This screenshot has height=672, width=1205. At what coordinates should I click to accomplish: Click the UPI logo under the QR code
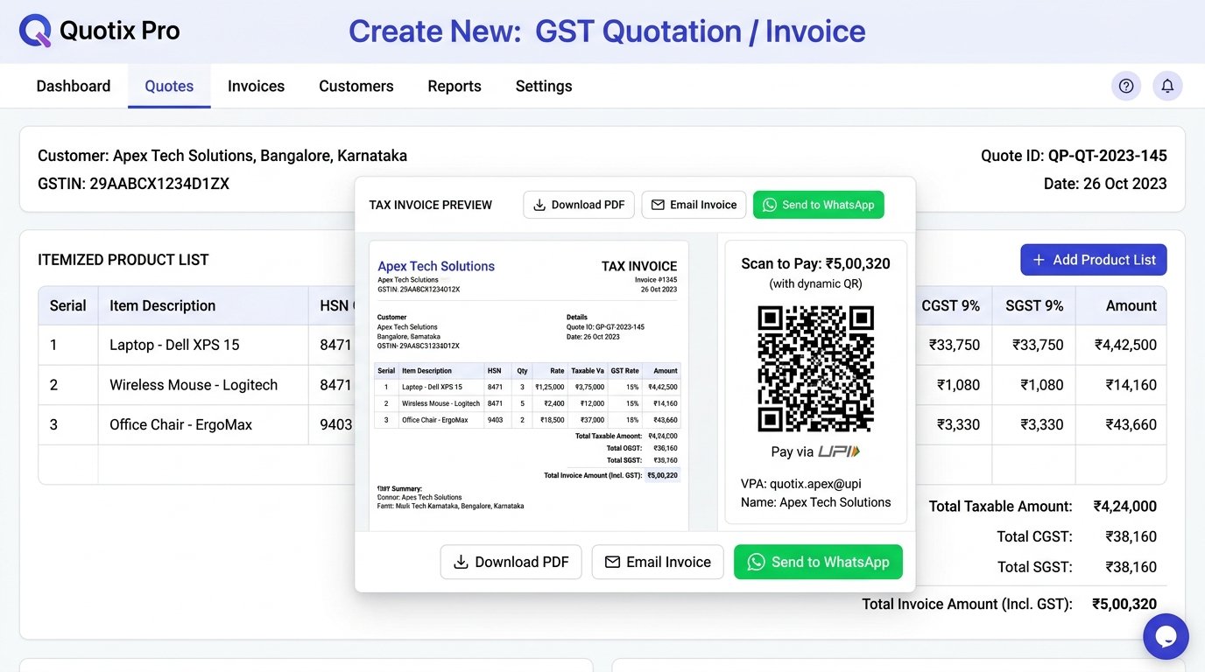tap(839, 451)
